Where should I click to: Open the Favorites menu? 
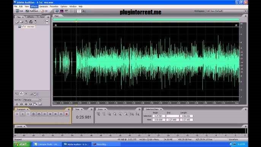[54, 6]
